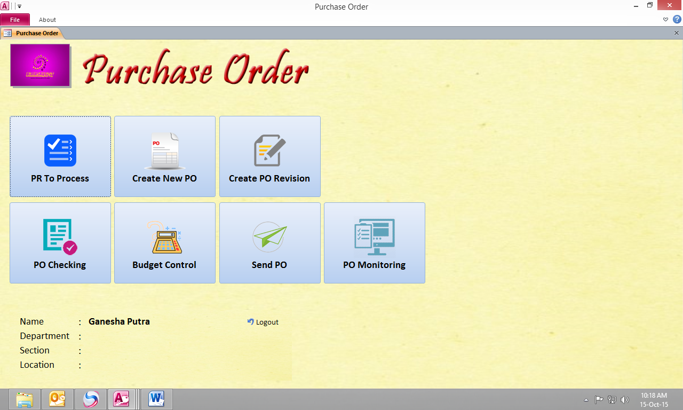Open the About menu
This screenshot has height=410, width=683.
point(47,19)
